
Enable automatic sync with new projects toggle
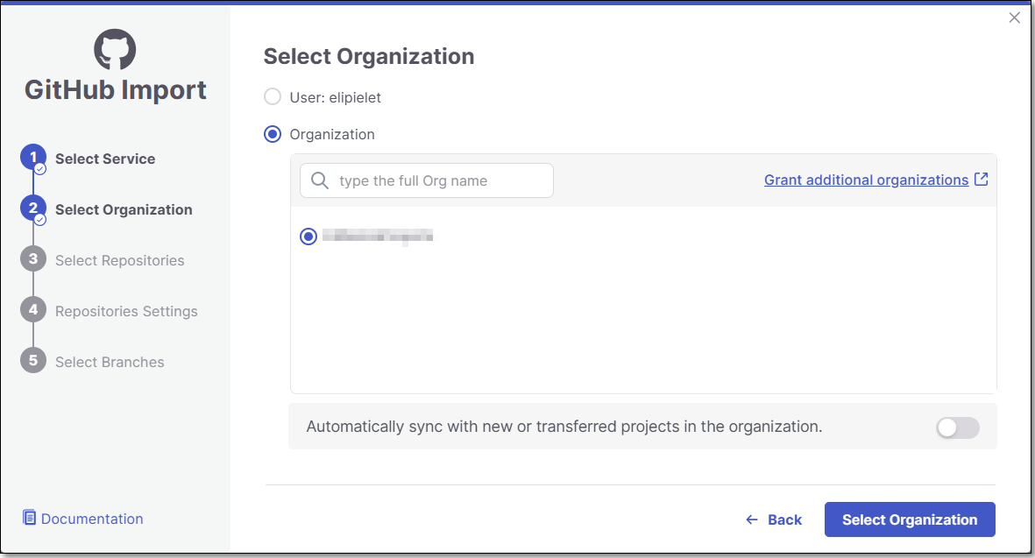[x=958, y=428]
